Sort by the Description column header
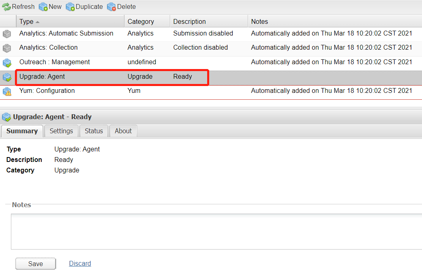 [189, 21]
